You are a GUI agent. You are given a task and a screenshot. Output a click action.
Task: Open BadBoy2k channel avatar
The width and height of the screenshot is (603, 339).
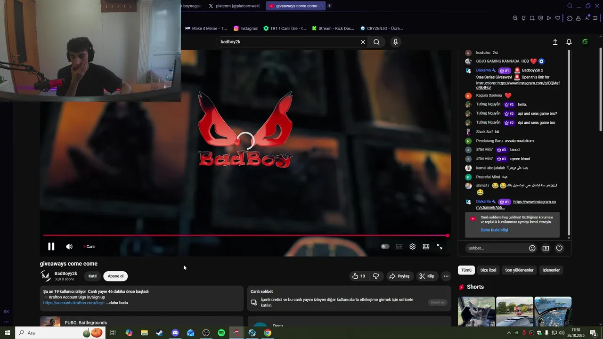pyautogui.click(x=46, y=276)
